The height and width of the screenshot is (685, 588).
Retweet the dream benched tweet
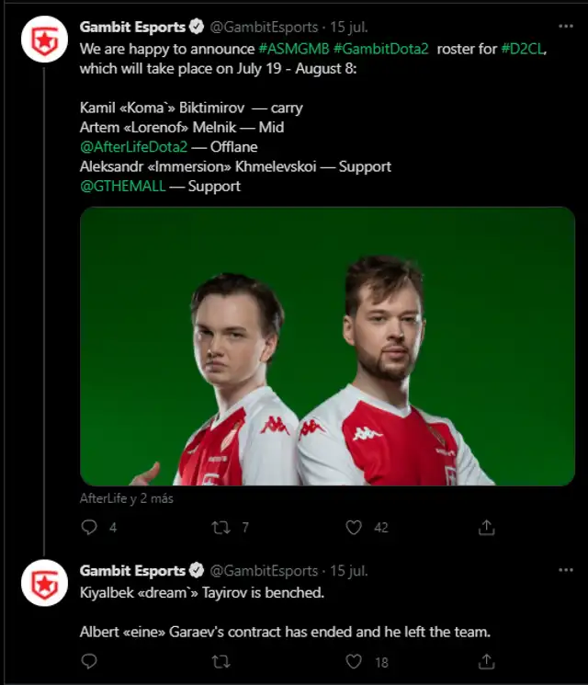tap(220, 661)
